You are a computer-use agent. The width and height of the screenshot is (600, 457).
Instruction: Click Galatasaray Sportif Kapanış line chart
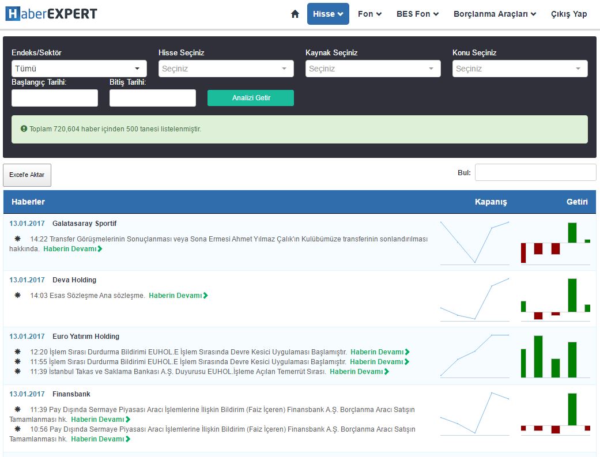[474, 243]
